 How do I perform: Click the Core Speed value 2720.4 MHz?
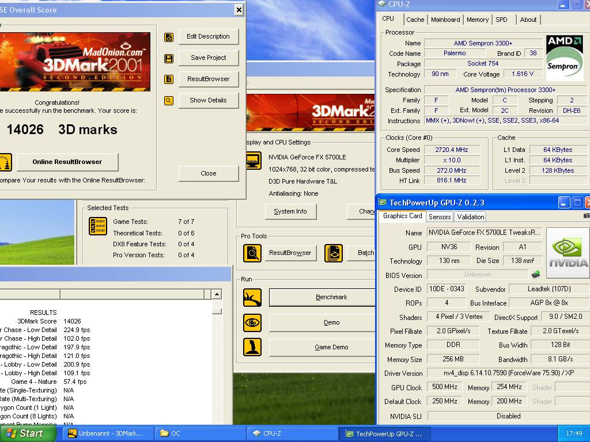[x=452, y=150]
